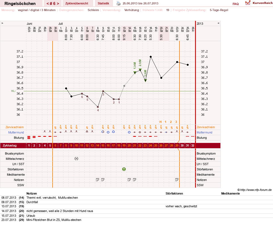This screenshot has height=232, width=273.
Task: Click the 'vaginal / digital / 3 Minuten' value
Action: click(x=36, y=10)
